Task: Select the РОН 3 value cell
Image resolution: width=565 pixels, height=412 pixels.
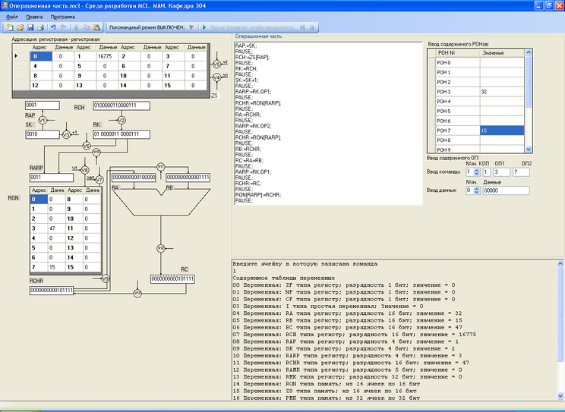Action: (x=501, y=91)
